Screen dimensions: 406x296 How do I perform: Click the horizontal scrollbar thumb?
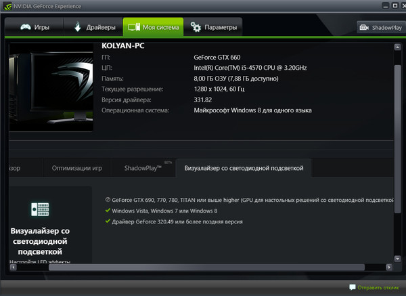coord(206,267)
